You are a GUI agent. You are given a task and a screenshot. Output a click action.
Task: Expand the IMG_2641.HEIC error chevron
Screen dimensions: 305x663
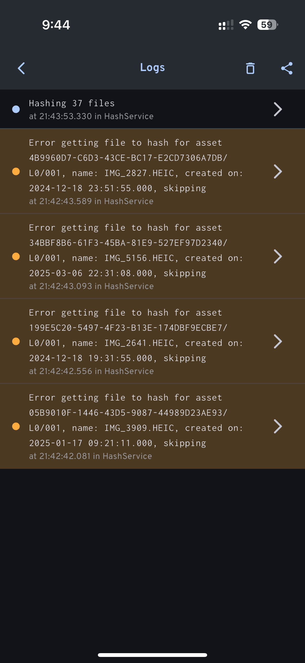click(x=278, y=341)
